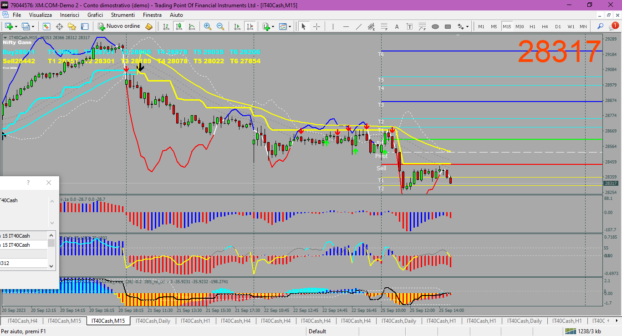Screen dimensions: 622x336
Task: Select the crosshair tool
Action: point(316,26)
